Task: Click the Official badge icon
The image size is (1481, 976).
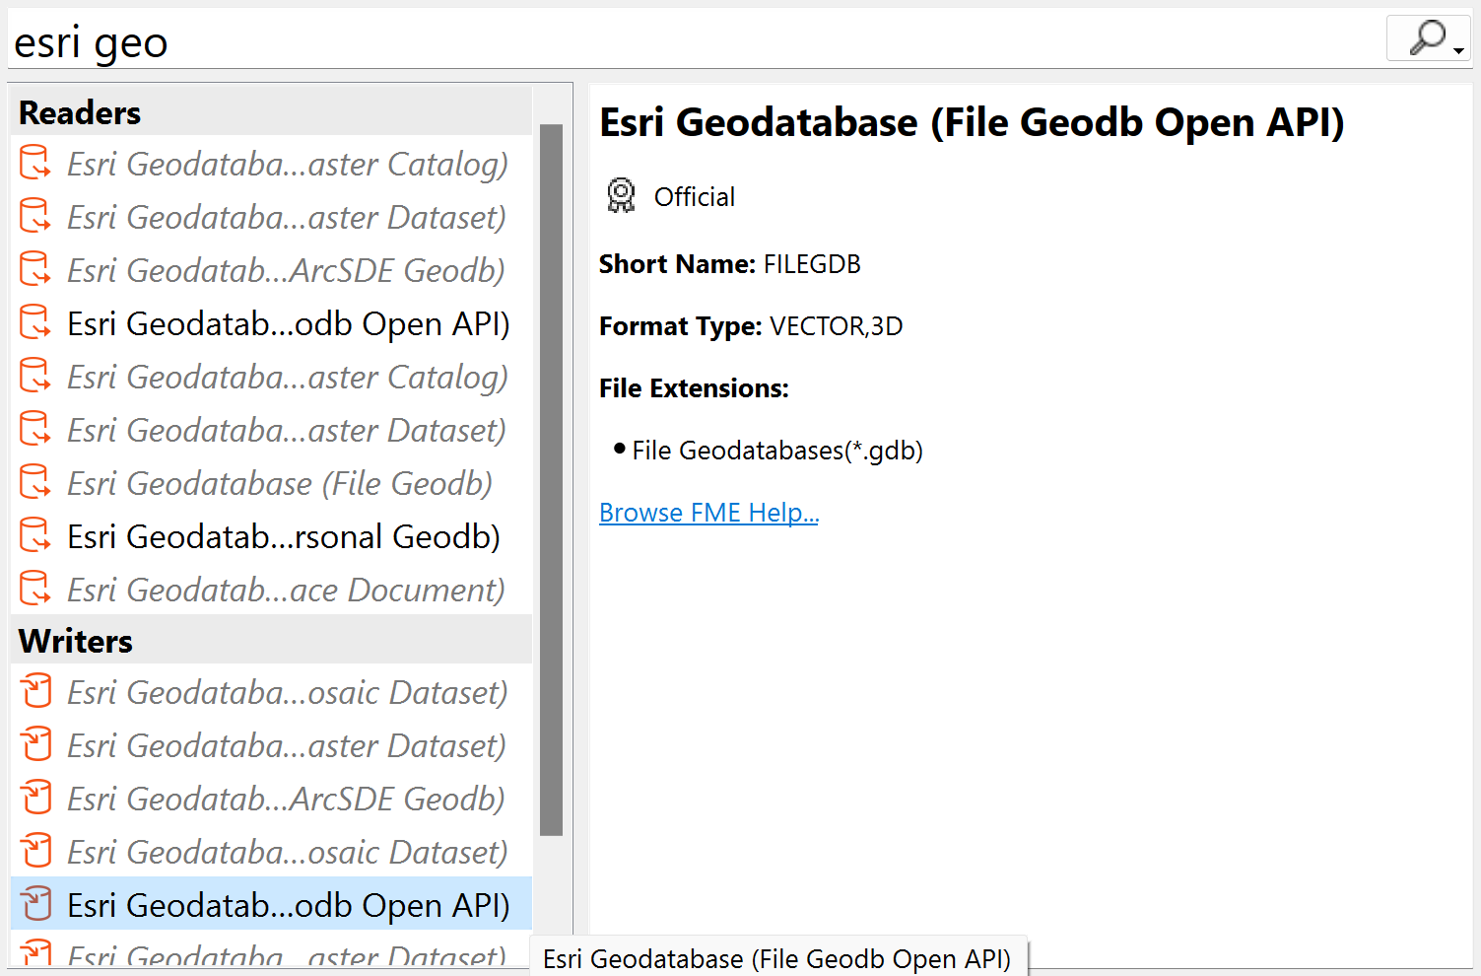Action: tap(620, 195)
